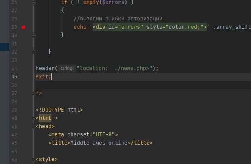Click the echo keyword on line 29

click(x=80, y=27)
